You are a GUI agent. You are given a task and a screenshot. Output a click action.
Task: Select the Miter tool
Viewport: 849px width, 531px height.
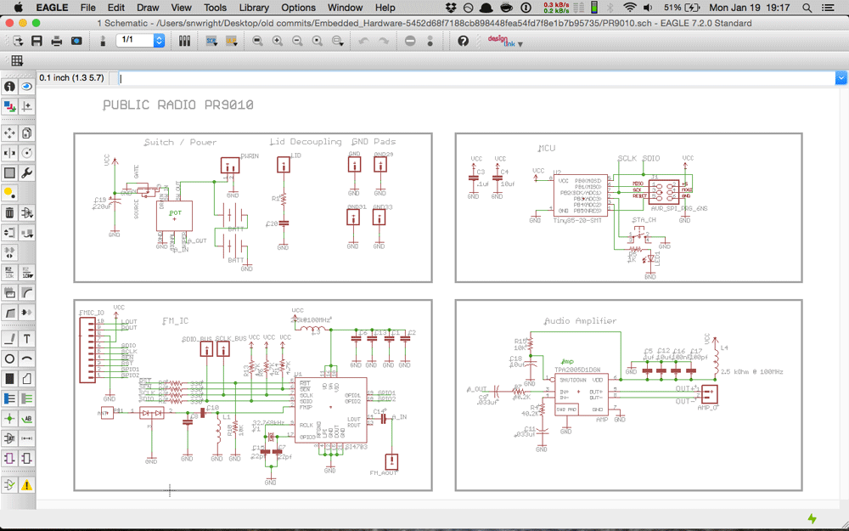pyautogui.click(x=26, y=292)
